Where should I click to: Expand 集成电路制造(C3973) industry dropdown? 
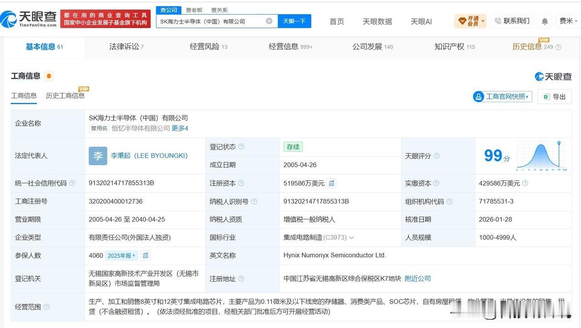[x=351, y=238]
